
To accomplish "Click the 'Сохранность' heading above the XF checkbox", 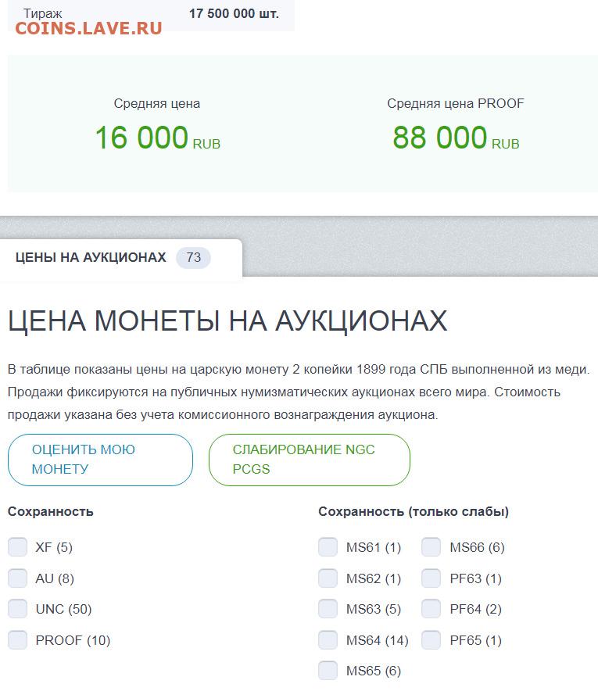I will tap(51, 512).
